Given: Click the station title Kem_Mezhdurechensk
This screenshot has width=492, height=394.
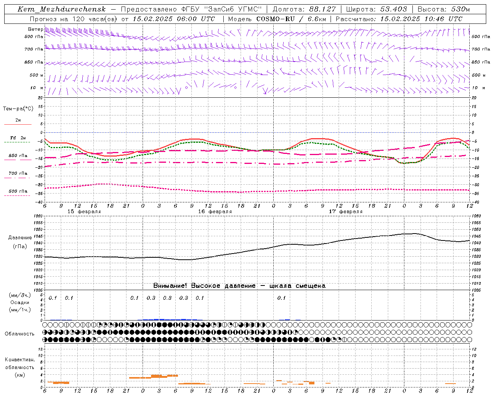Looking at the screenshot, I should point(62,9).
